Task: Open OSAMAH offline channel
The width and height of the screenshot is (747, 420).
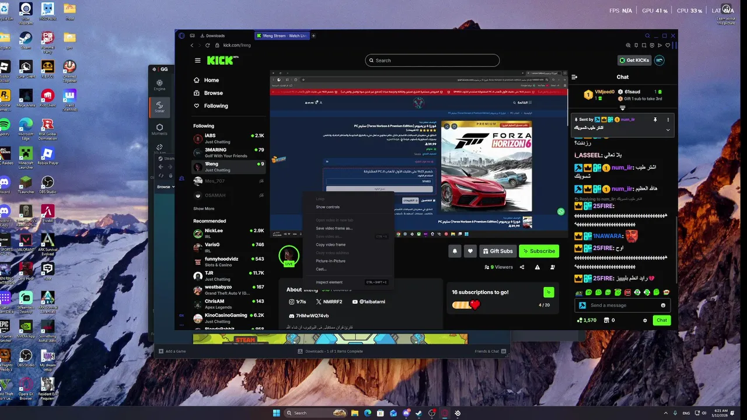Action: [x=229, y=195]
